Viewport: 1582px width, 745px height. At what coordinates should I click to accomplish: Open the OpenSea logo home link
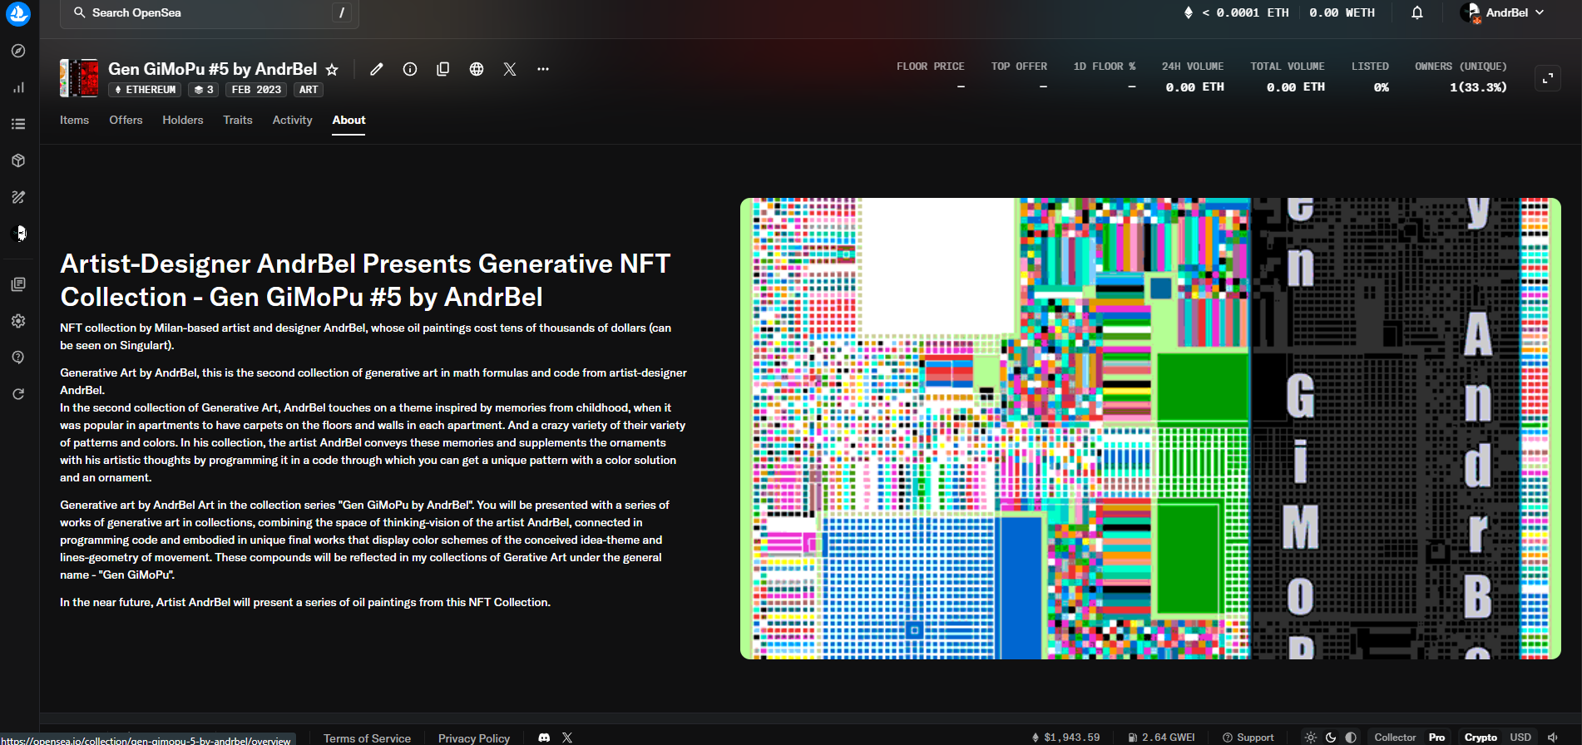[18, 13]
